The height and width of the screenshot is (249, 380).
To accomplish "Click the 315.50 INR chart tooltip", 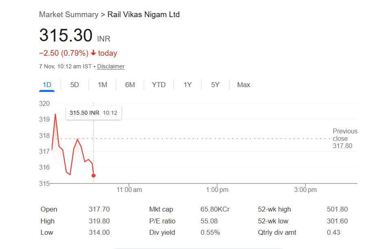I will (93, 113).
